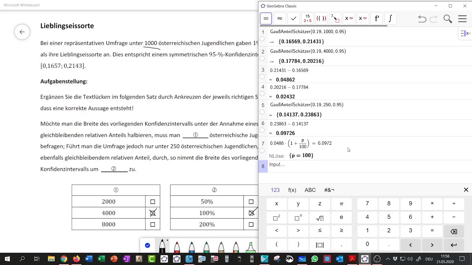
Task: Tap the return key on keyboard
Action: (454, 245)
